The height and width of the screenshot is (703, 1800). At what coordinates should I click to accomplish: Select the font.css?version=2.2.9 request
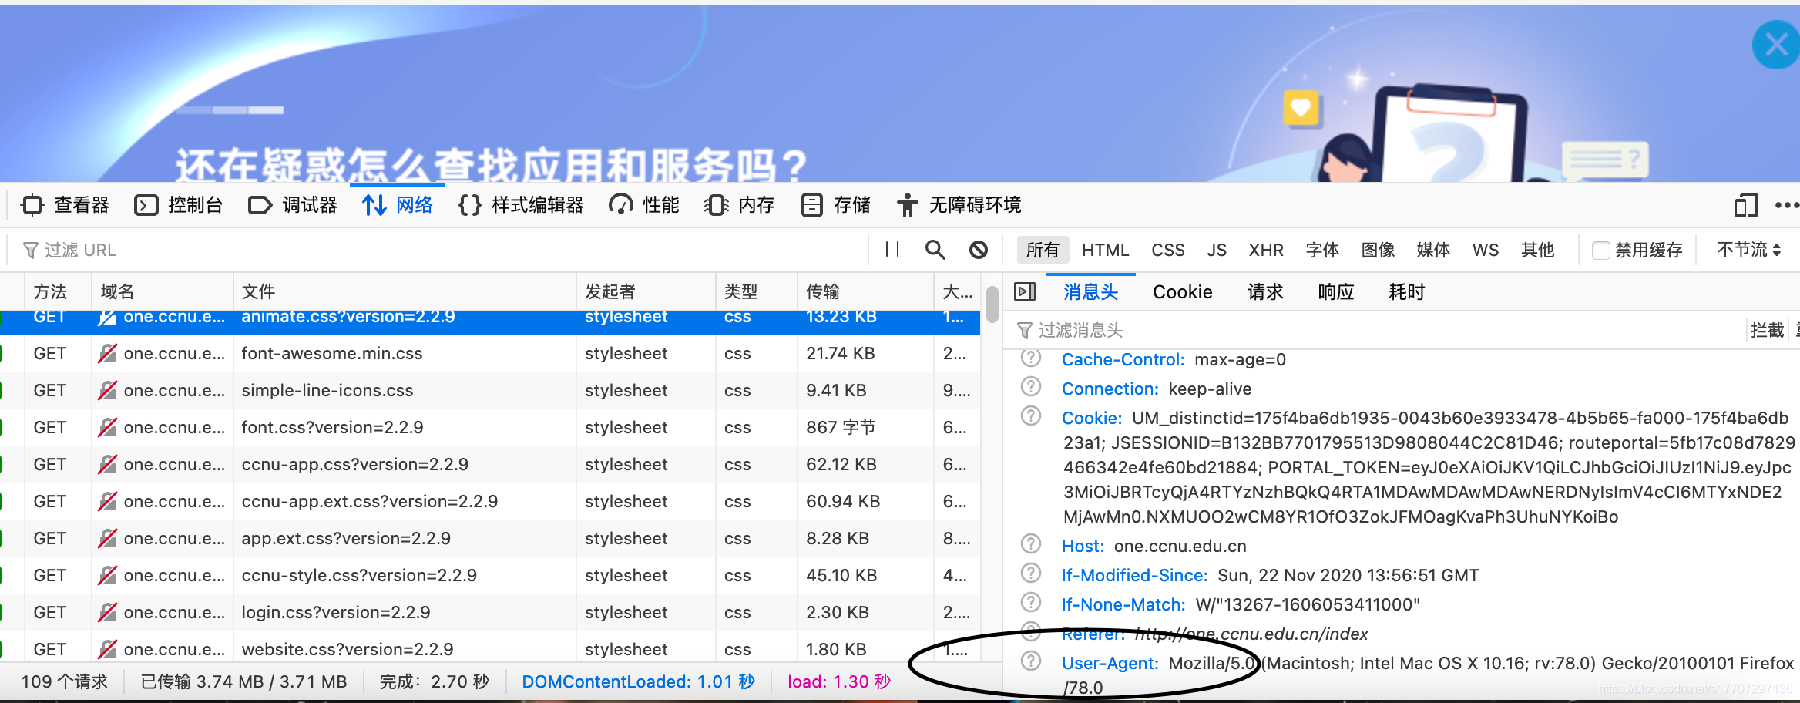tap(490, 428)
